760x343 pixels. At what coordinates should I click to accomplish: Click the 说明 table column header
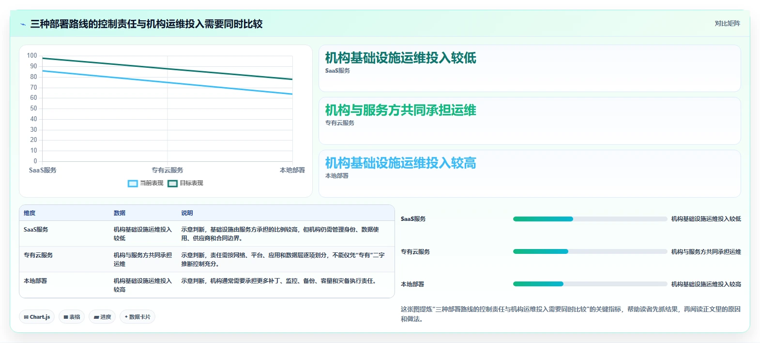tap(187, 213)
